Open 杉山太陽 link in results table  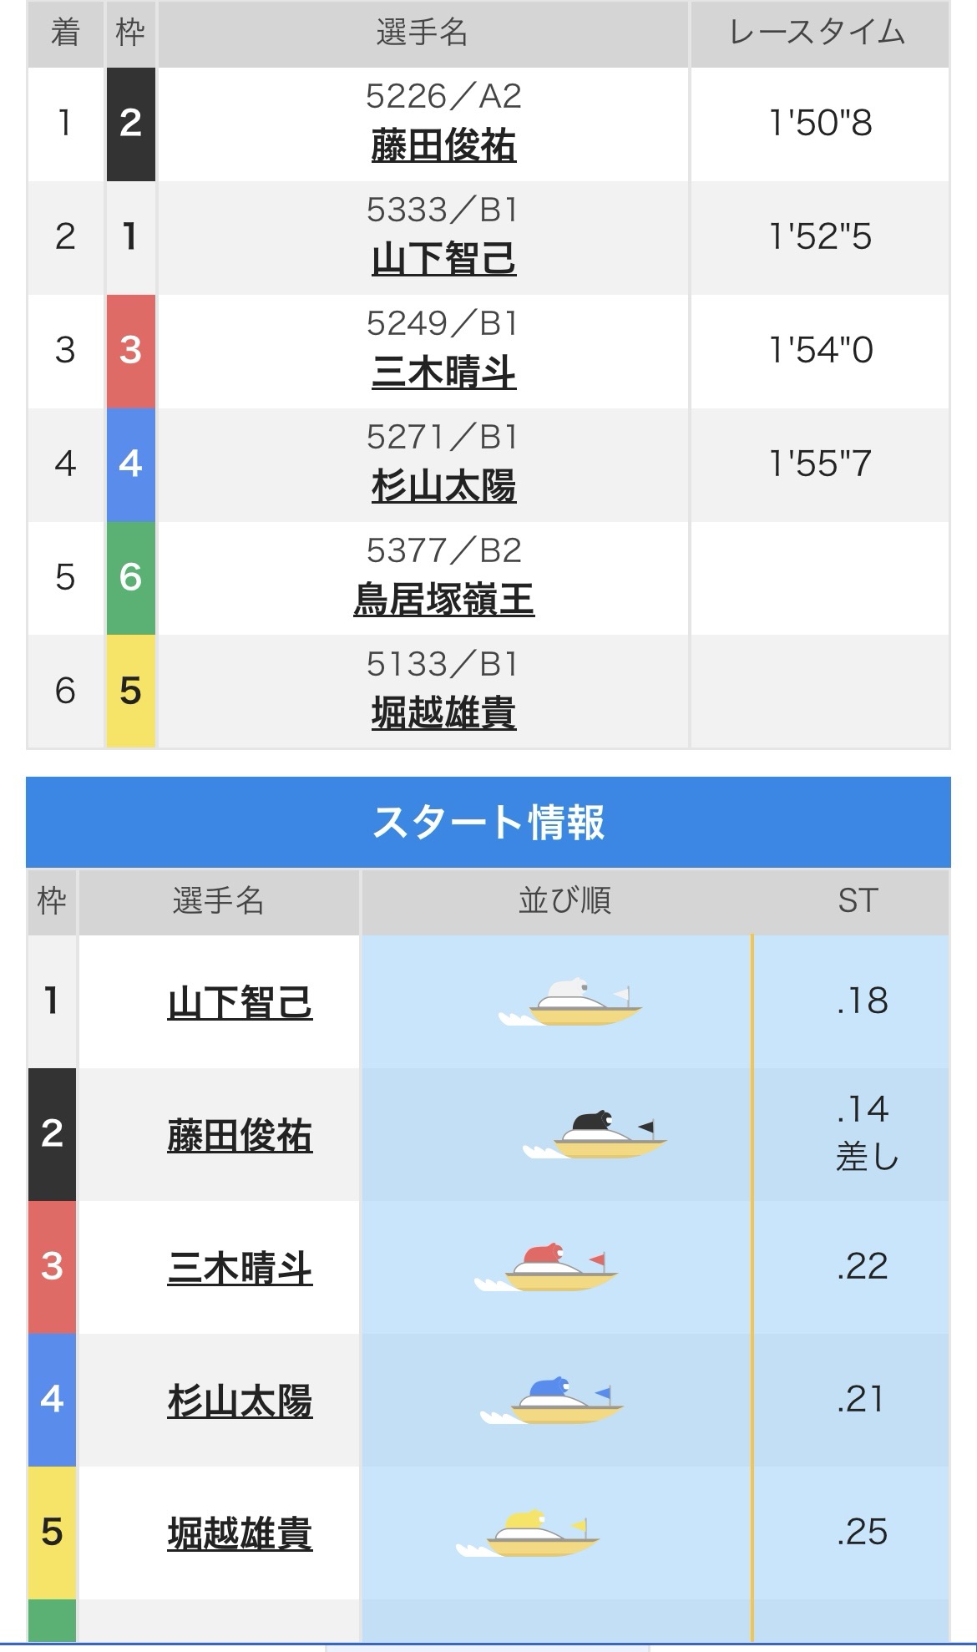click(443, 487)
